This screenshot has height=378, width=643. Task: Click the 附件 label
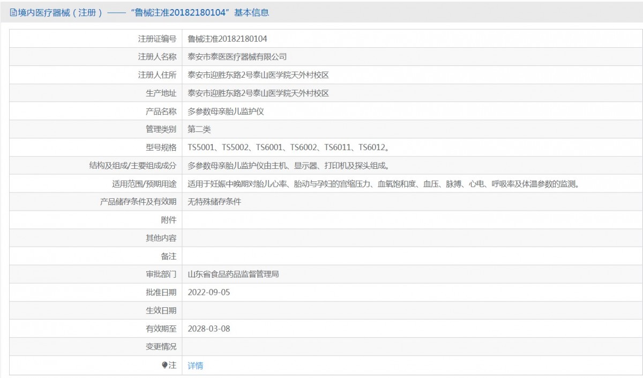pos(168,220)
